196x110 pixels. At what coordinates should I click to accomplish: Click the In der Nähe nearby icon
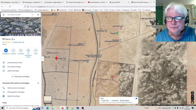coord(21,50)
